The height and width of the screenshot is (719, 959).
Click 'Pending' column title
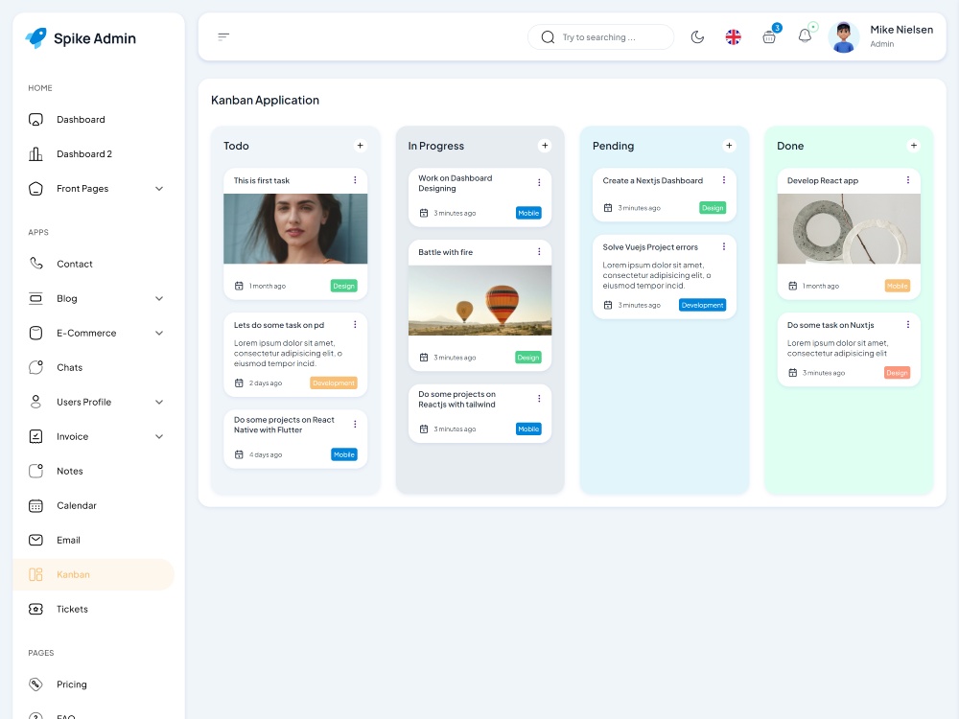613,146
